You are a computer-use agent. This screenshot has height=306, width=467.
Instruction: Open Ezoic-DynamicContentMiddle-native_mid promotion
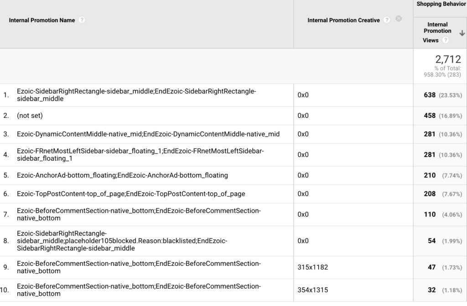(148, 134)
